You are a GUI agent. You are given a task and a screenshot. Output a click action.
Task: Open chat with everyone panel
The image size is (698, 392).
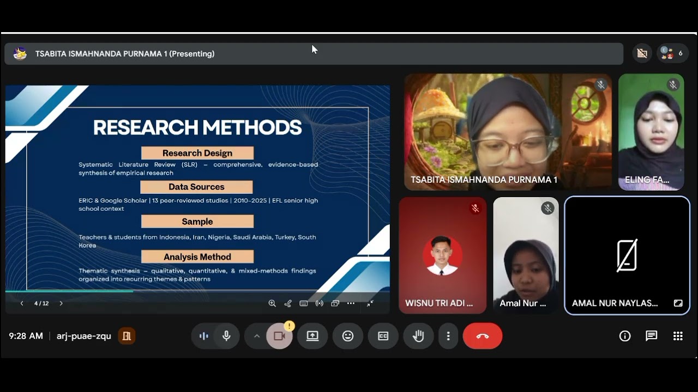point(652,336)
